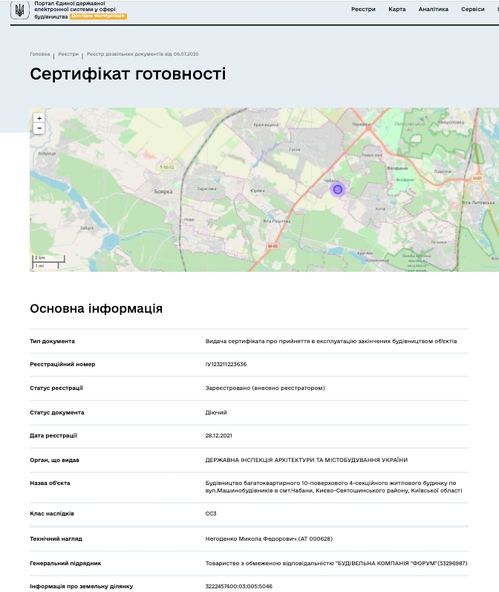Click the Дата реєстрації label
The image size is (499, 592).
pyautogui.click(x=53, y=435)
